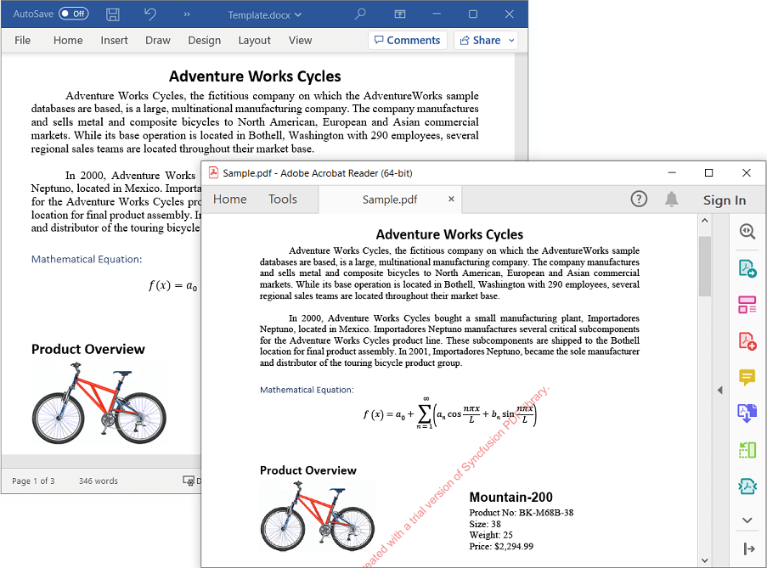This screenshot has width=767, height=568.
Task: Click 'Page 1 of 3' in Word status bar
Action: tap(33, 481)
